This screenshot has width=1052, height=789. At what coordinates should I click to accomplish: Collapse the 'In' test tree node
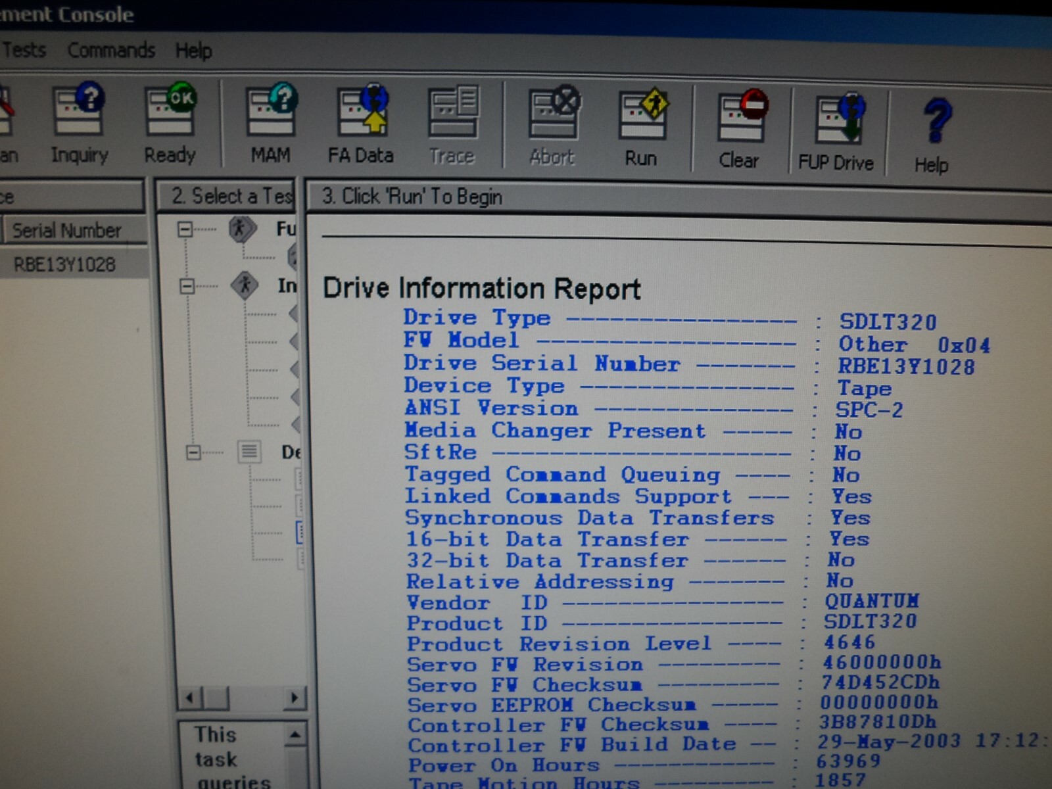point(187,286)
